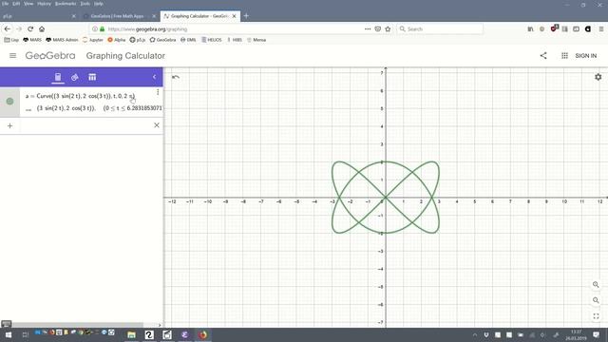This screenshot has width=608, height=342.
Task: Open the Mensa bookmark
Action: [x=256, y=40]
